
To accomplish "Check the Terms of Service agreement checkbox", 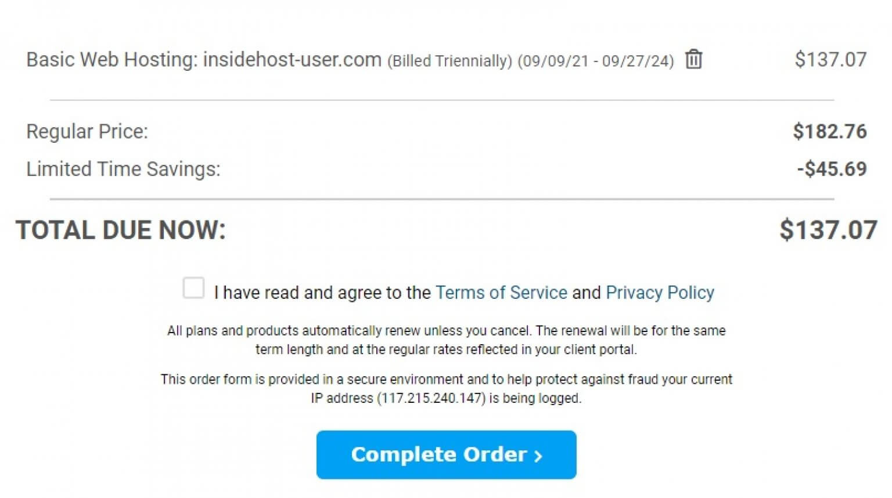I will (x=193, y=287).
